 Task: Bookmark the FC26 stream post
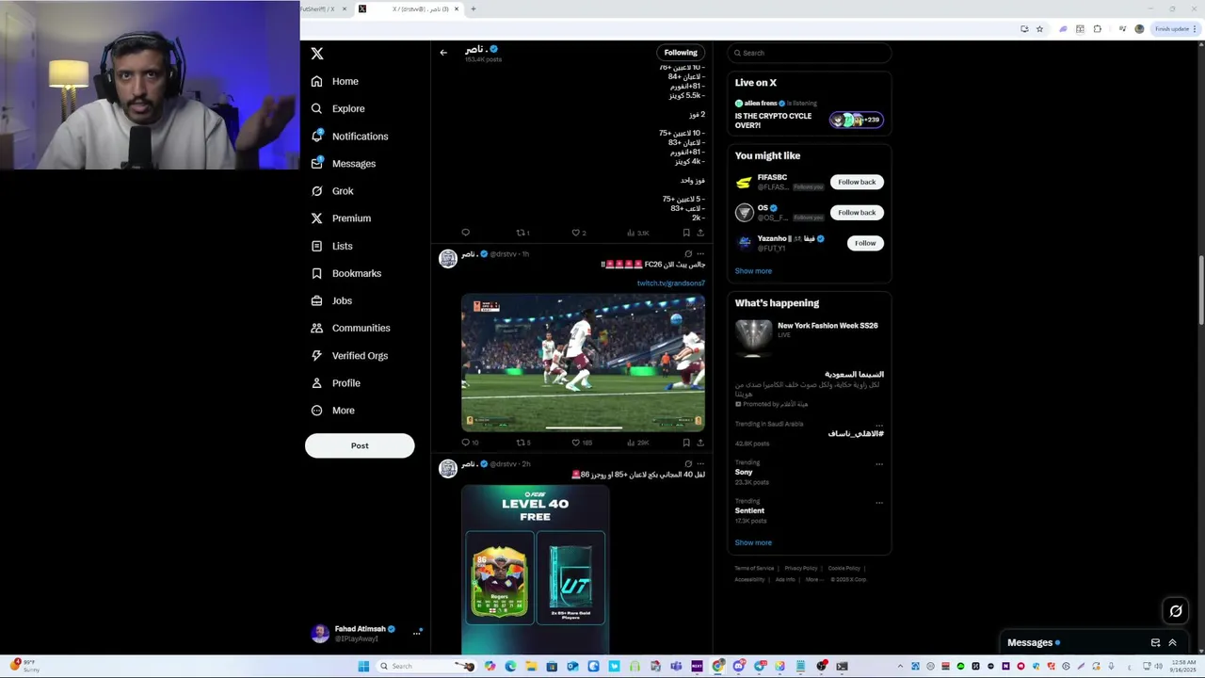click(686, 443)
